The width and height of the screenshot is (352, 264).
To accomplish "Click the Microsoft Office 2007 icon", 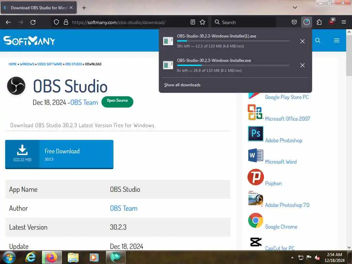I will click(255, 112).
